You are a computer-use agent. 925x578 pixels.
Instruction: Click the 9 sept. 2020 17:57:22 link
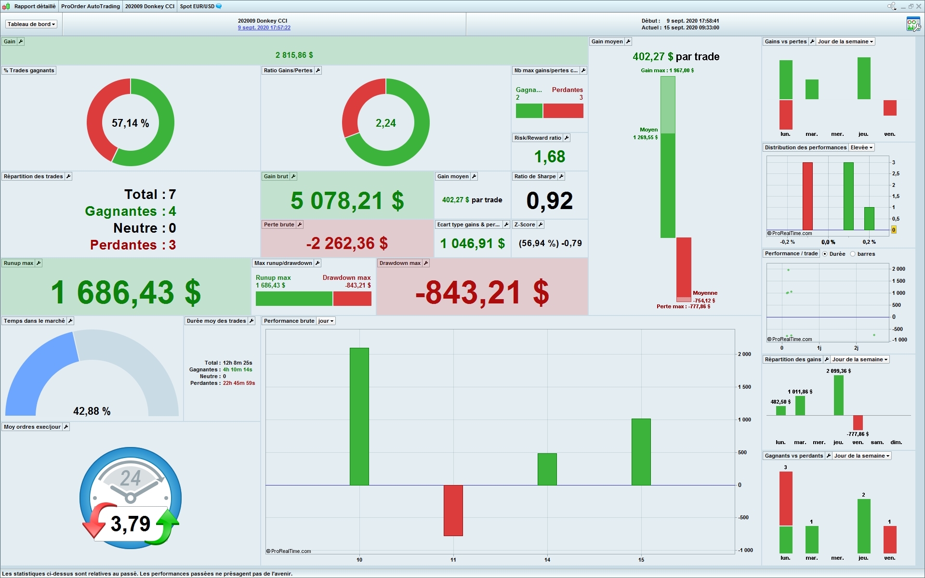coord(264,28)
